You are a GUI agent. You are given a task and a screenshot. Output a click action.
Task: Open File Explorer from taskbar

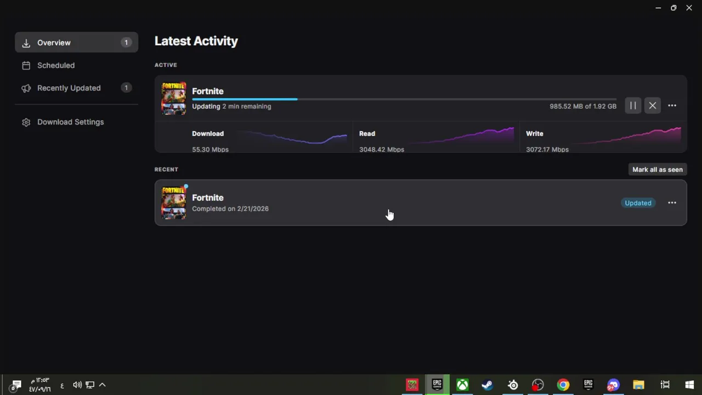[x=638, y=385]
